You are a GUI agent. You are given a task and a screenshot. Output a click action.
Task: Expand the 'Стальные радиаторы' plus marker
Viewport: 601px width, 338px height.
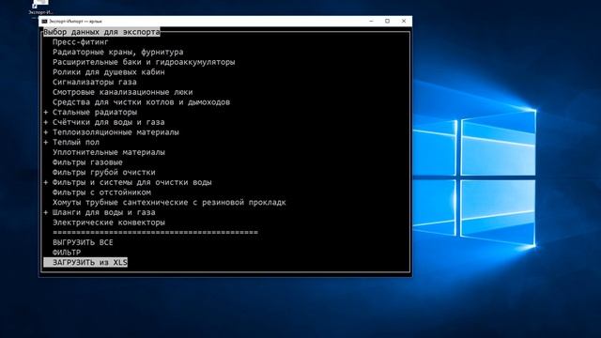(x=46, y=113)
